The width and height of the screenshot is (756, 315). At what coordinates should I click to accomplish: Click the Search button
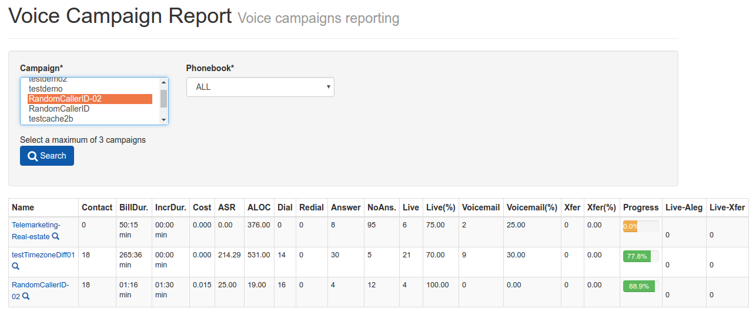pyautogui.click(x=47, y=156)
